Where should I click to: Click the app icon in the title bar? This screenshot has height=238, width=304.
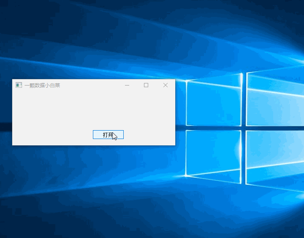[x=19, y=85]
